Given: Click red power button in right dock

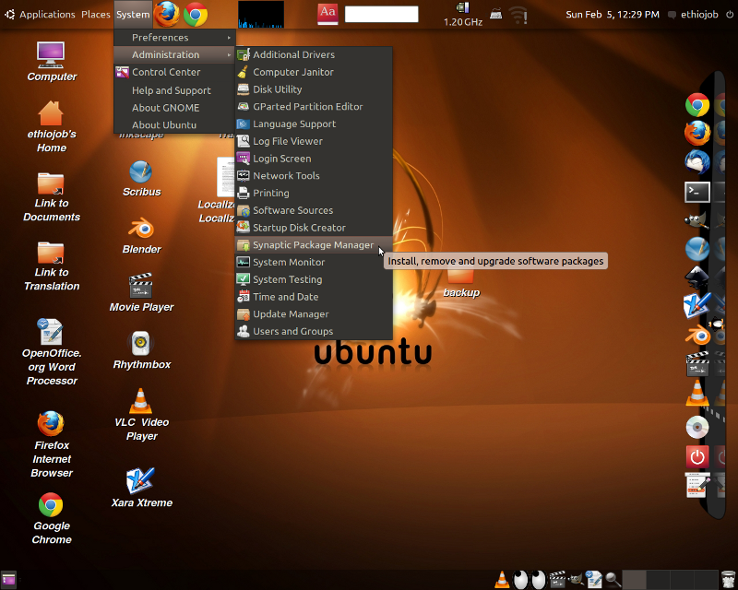Looking at the screenshot, I should point(697,456).
